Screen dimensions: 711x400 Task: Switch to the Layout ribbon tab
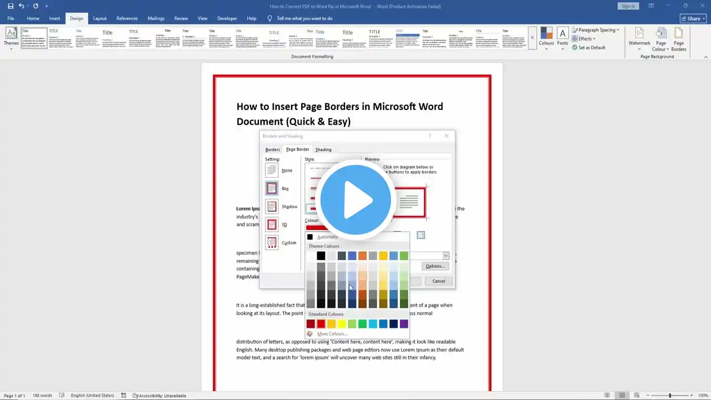point(99,18)
